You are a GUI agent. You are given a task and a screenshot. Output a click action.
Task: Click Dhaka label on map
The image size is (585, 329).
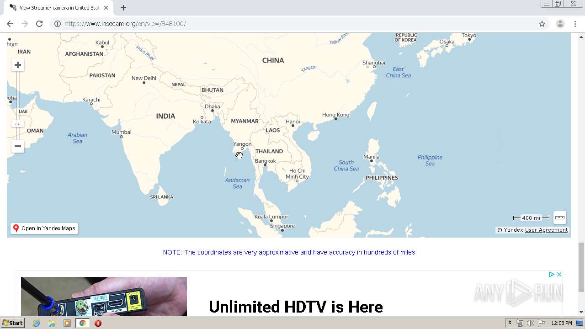coord(213,106)
